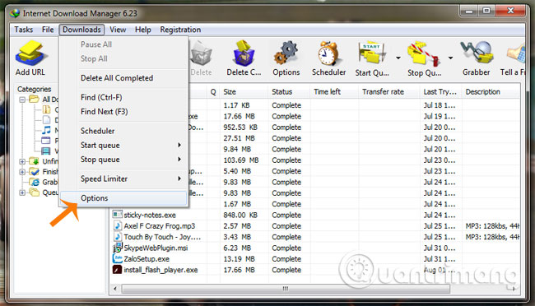
Task: Select the sticky-notes.exe file name
Action: coord(150,215)
